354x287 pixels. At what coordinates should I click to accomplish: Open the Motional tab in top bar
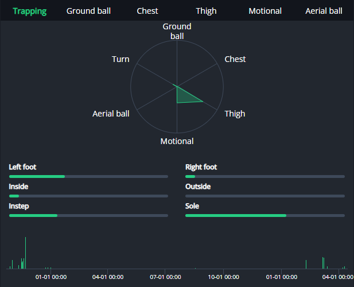265,11
